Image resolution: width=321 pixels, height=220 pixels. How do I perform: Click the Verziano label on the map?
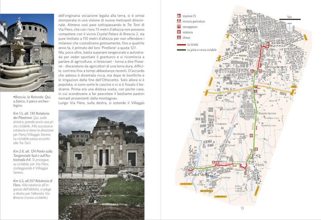pyautogui.click(x=238, y=134)
